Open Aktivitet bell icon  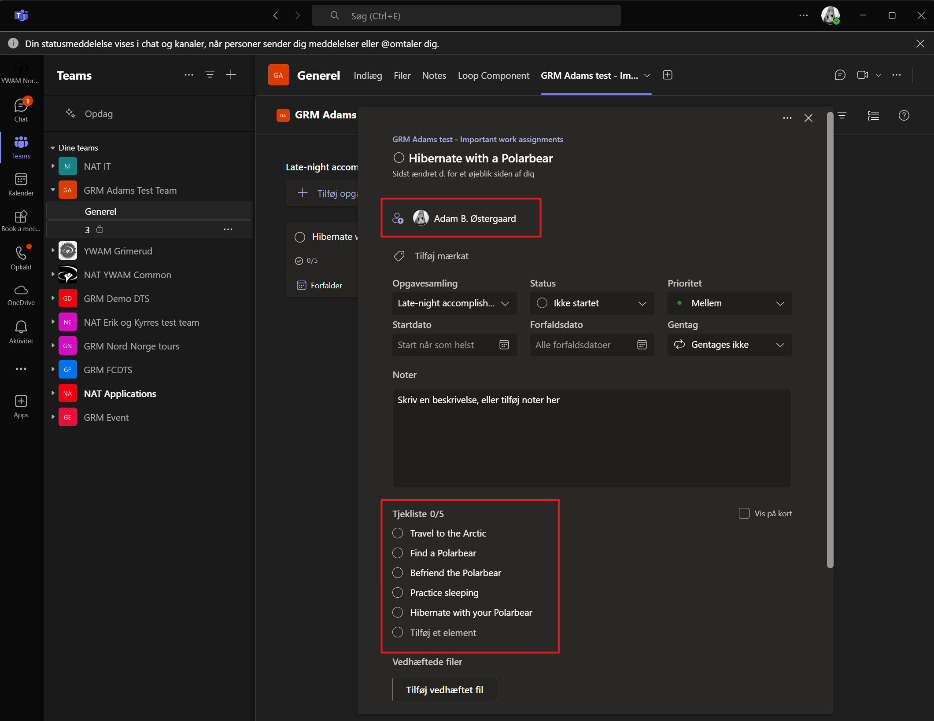(x=21, y=331)
